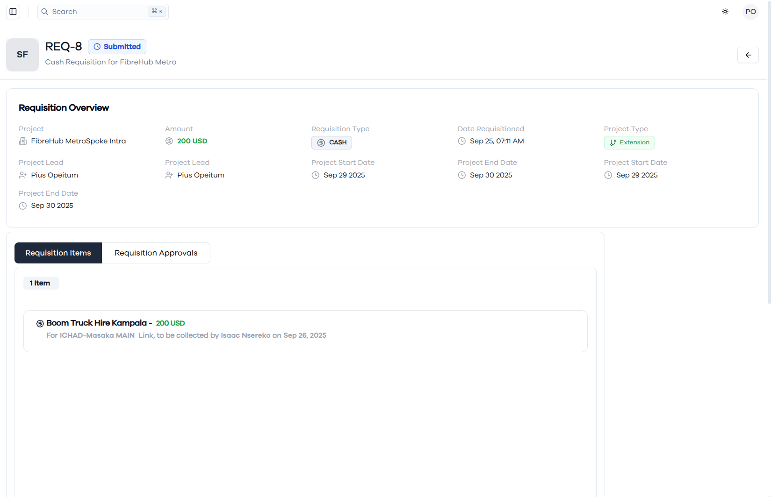Click the Search input field
Viewport: 771px width, 497px height.
click(x=103, y=12)
